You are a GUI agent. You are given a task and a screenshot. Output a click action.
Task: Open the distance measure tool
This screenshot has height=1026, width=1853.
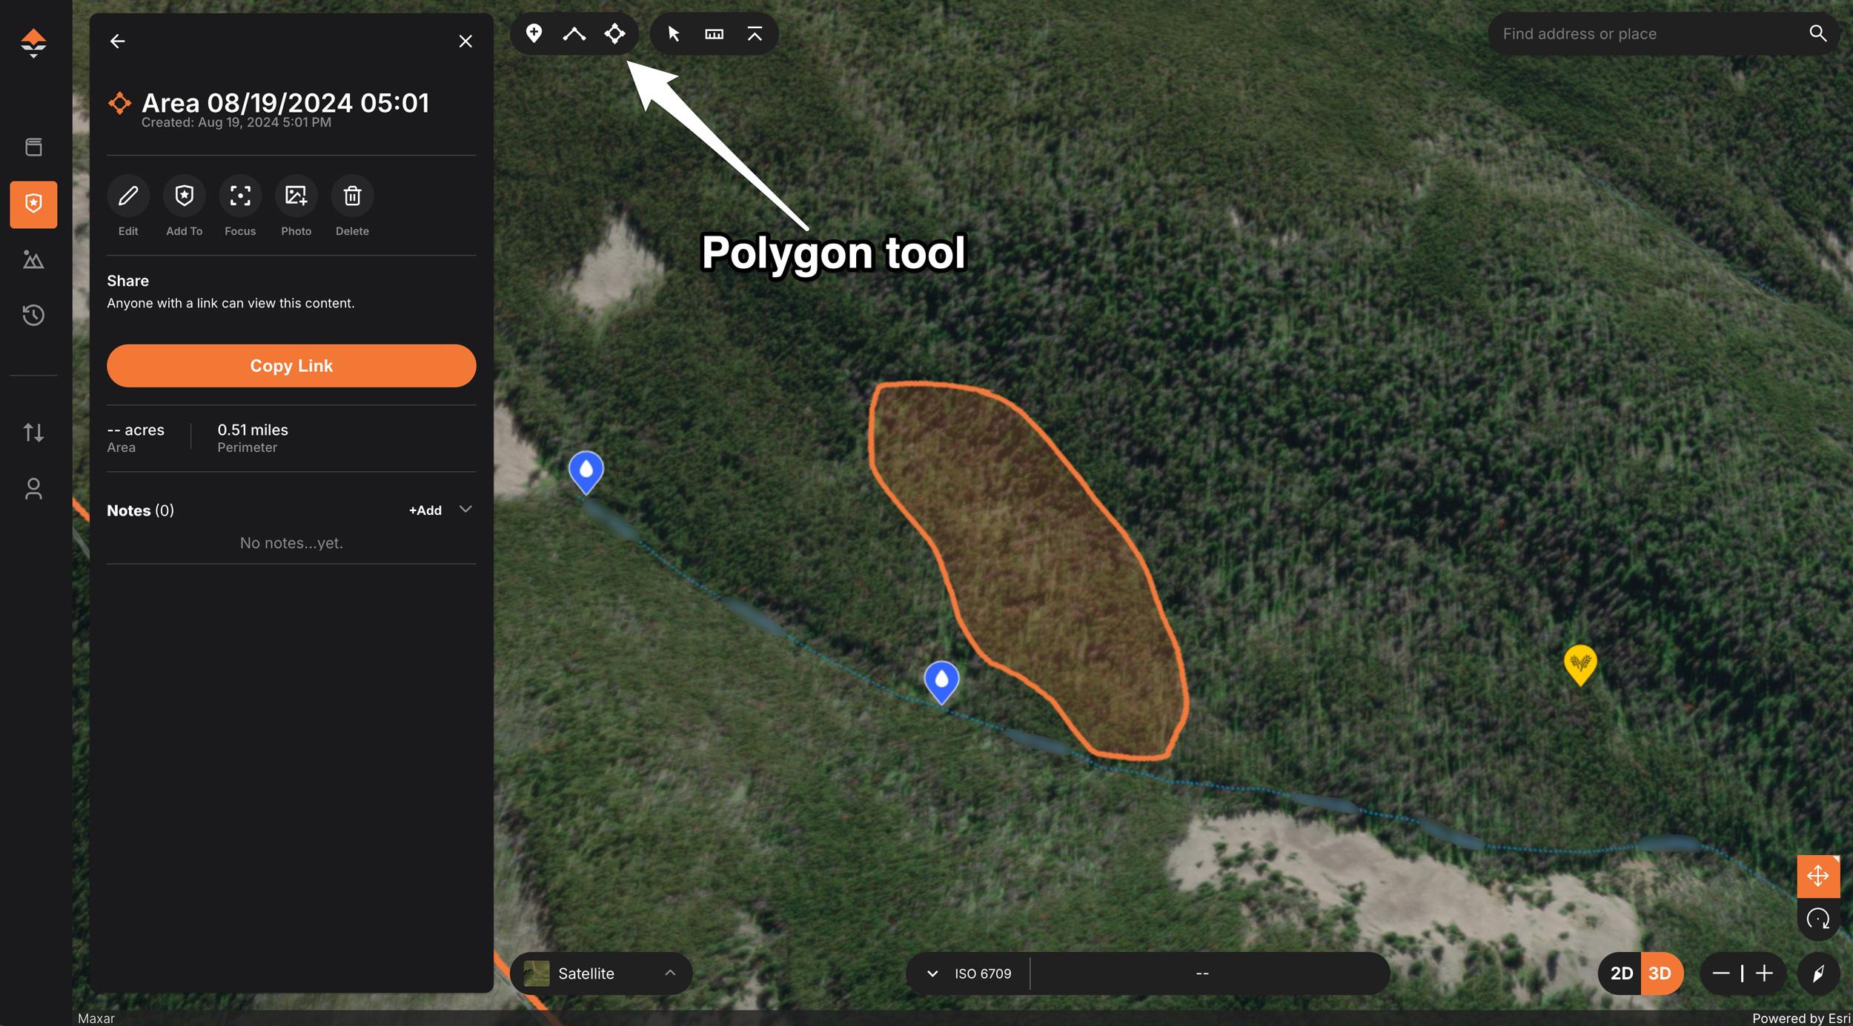pyautogui.click(x=714, y=33)
